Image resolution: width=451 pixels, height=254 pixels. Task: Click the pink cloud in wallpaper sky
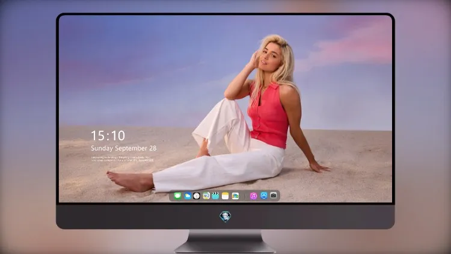click(x=354, y=46)
